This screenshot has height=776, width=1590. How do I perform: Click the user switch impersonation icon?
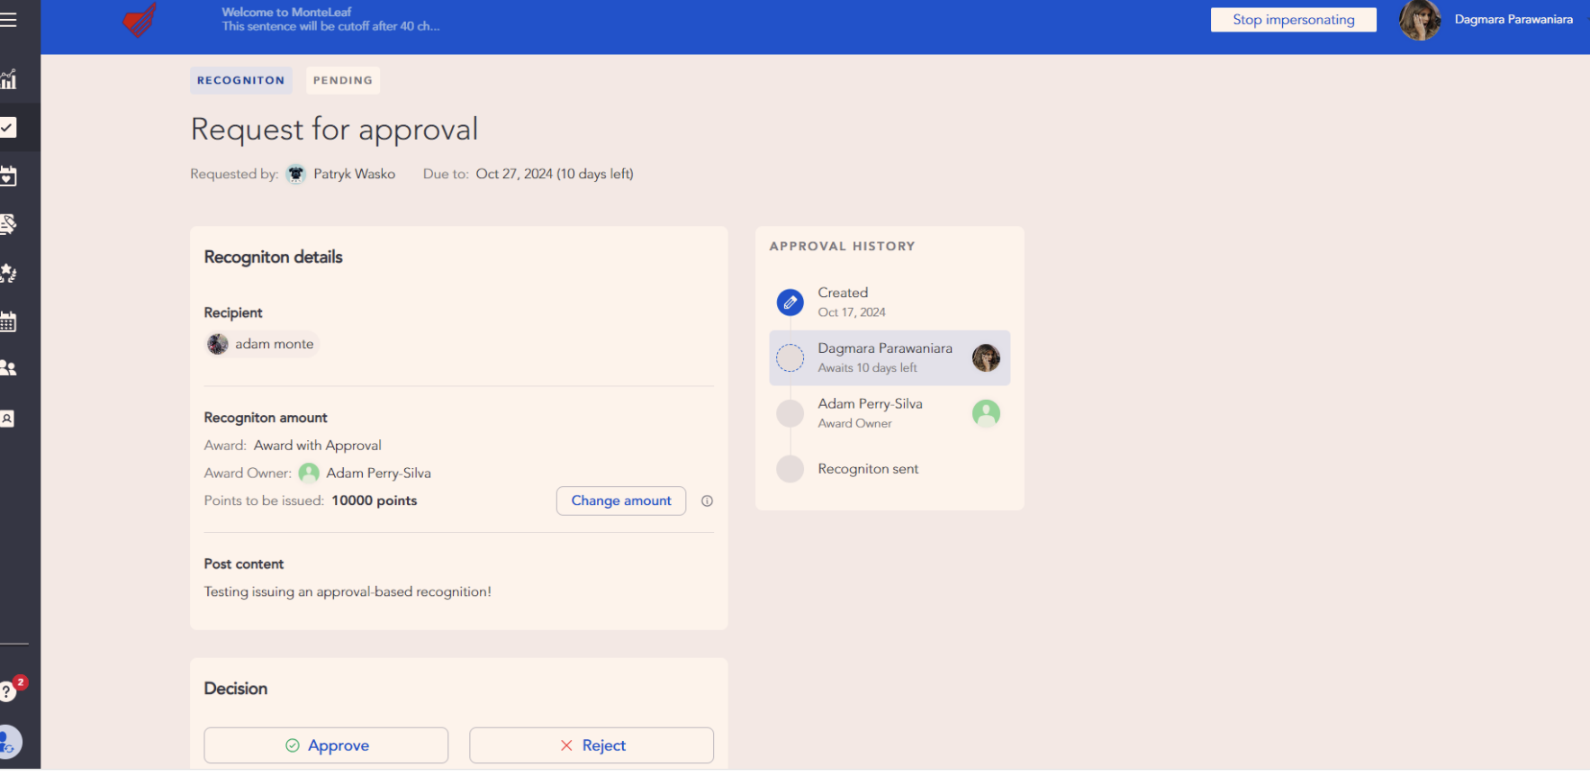tap(9, 743)
